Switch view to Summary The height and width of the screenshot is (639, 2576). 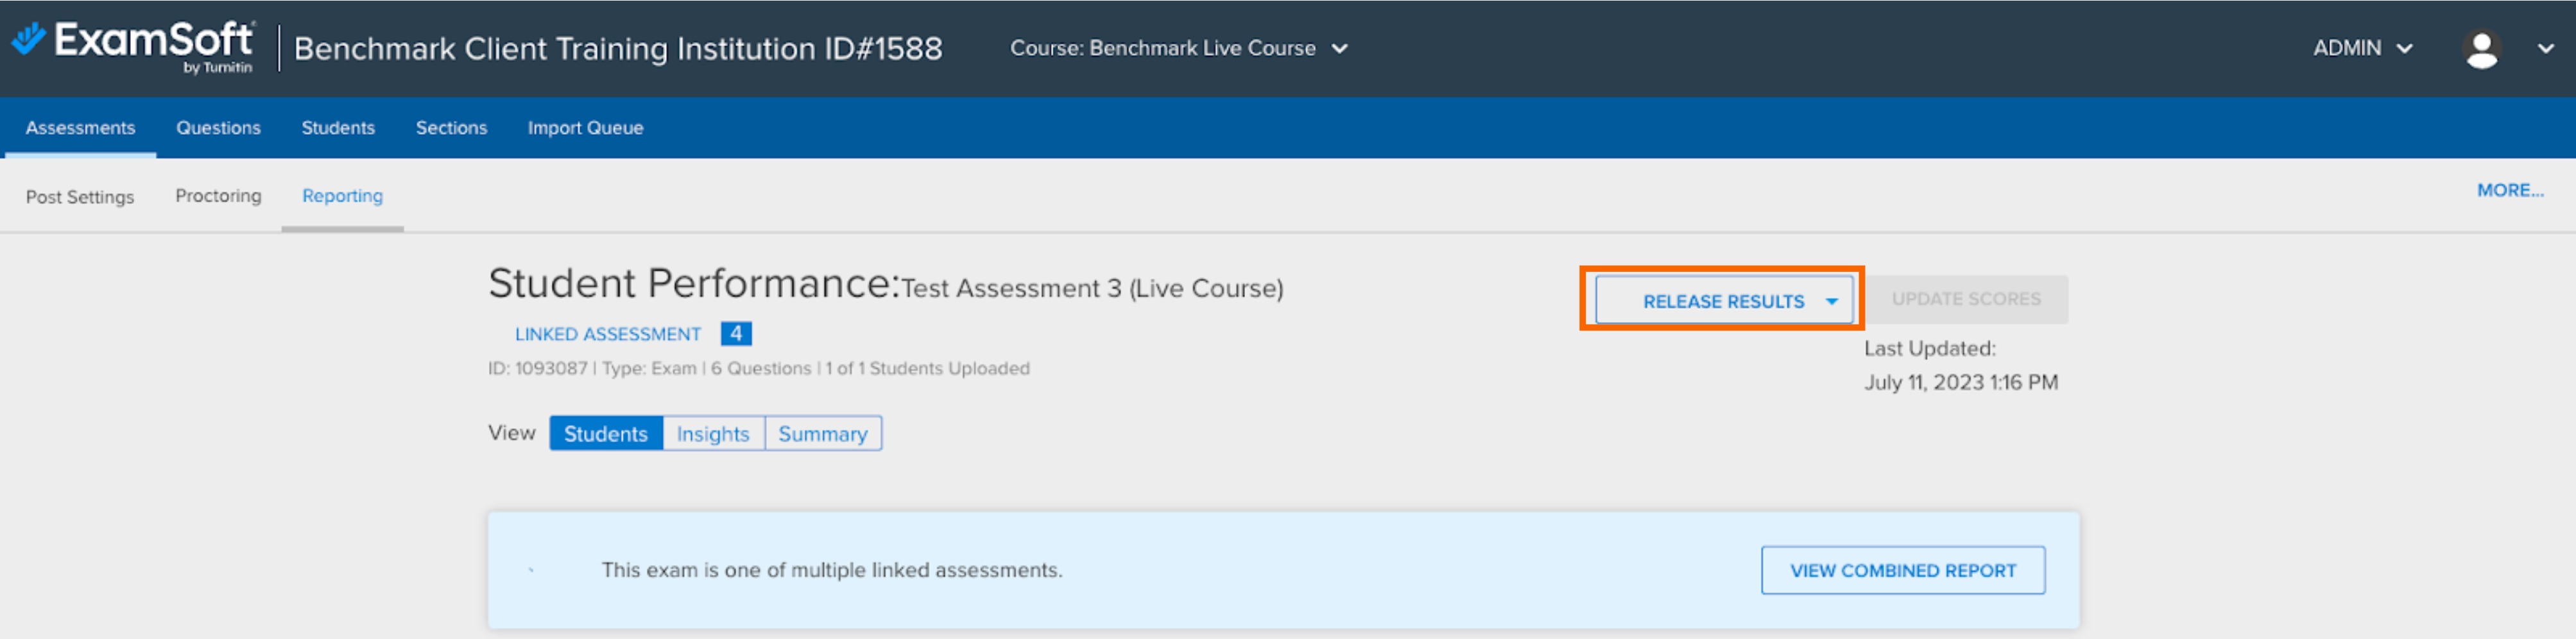coord(822,433)
